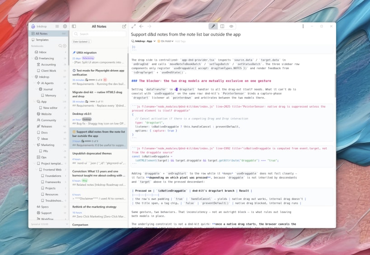
Task: Click task progress bar on Migrate dnd-kit note
Action: [x=92, y=102]
